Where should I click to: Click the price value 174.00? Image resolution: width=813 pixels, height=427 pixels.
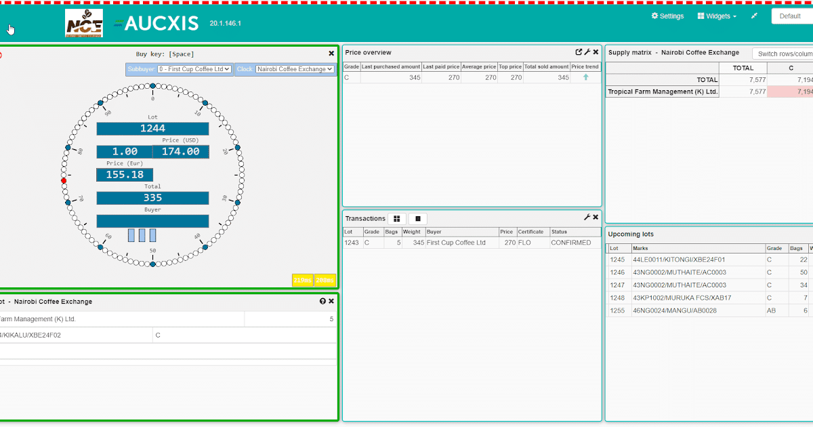click(x=180, y=151)
